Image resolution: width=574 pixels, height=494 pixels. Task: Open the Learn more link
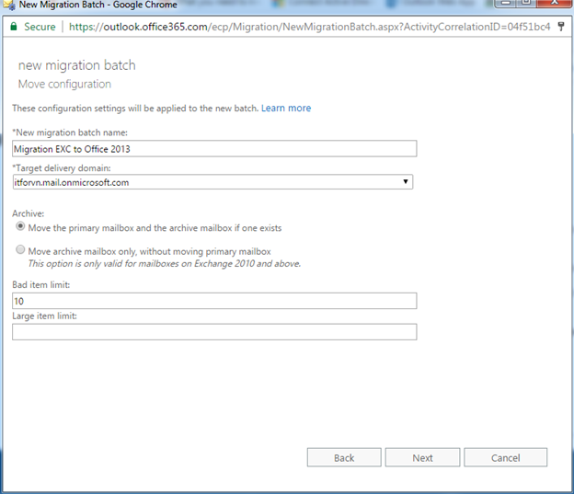286,109
